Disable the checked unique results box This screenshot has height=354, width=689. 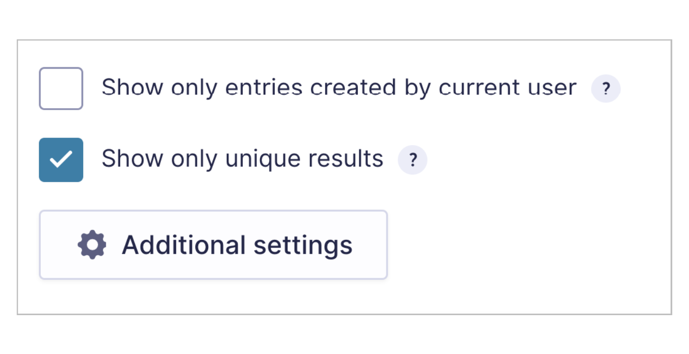pyautogui.click(x=61, y=160)
